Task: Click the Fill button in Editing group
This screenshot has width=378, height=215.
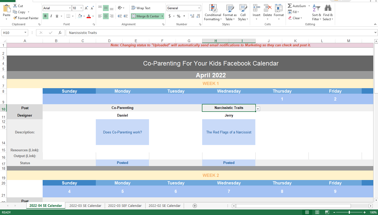Action: coord(294,12)
